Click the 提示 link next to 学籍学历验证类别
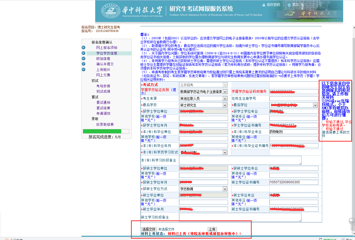Screen dimensions: 355x240 pos(174,90)
